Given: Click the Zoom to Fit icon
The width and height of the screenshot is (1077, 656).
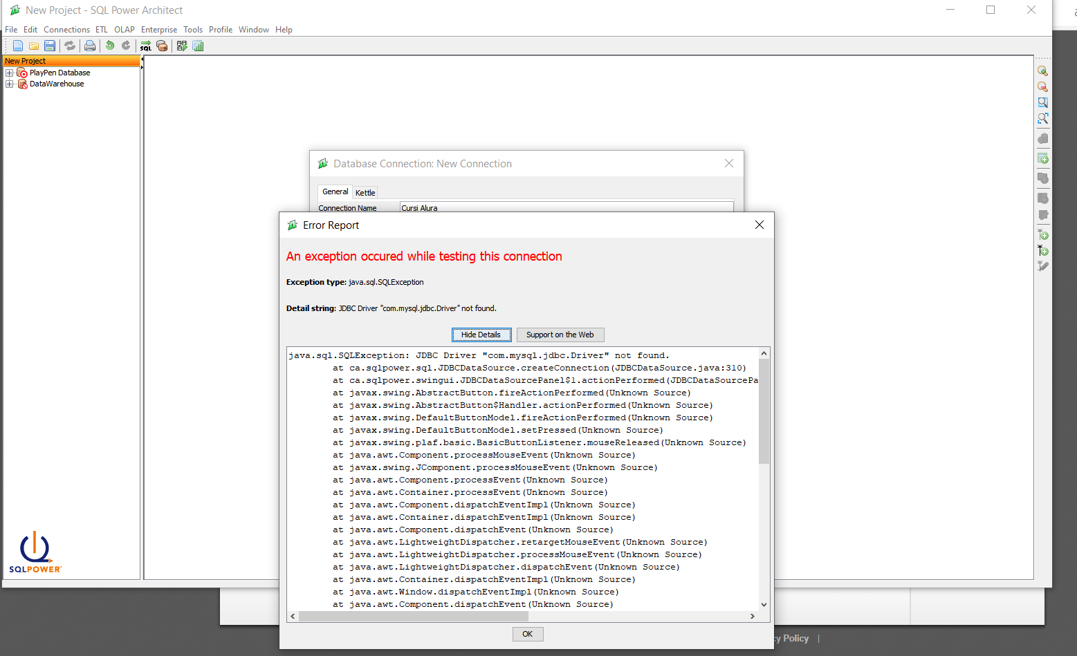Looking at the screenshot, I should (x=1043, y=118).
